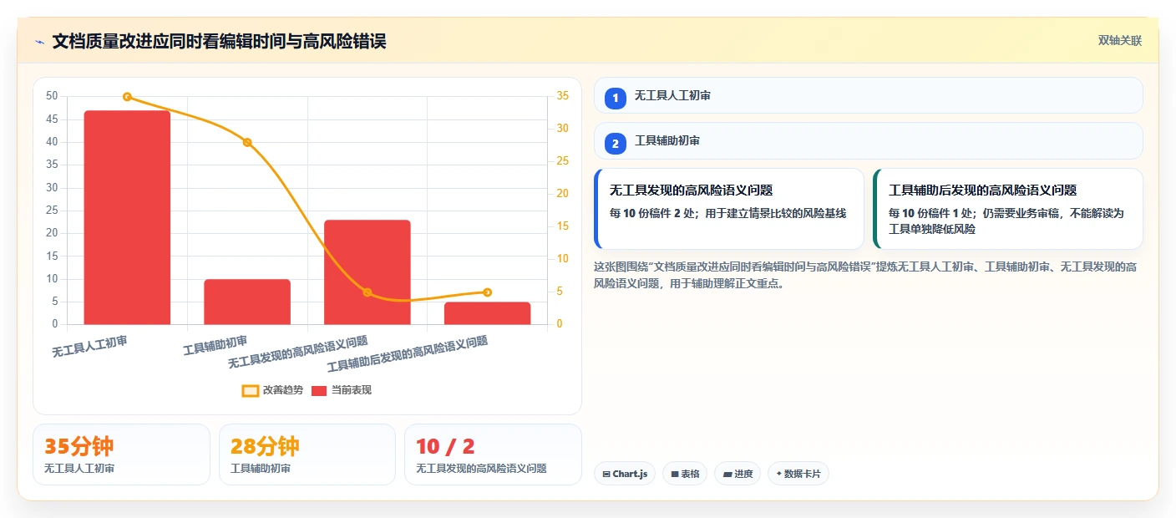Select step 1 number badge
This screenshot has height=518, width=1176.
pyautogui.click(x=616, y=98)
